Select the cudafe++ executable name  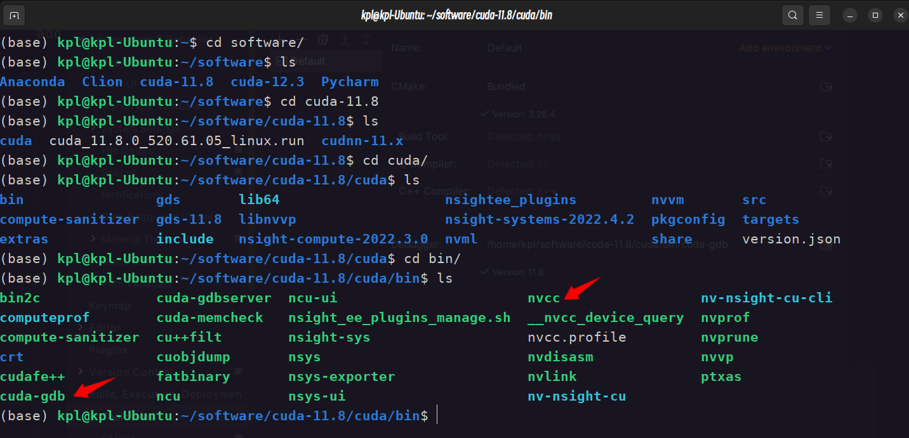tap(32, 377)
